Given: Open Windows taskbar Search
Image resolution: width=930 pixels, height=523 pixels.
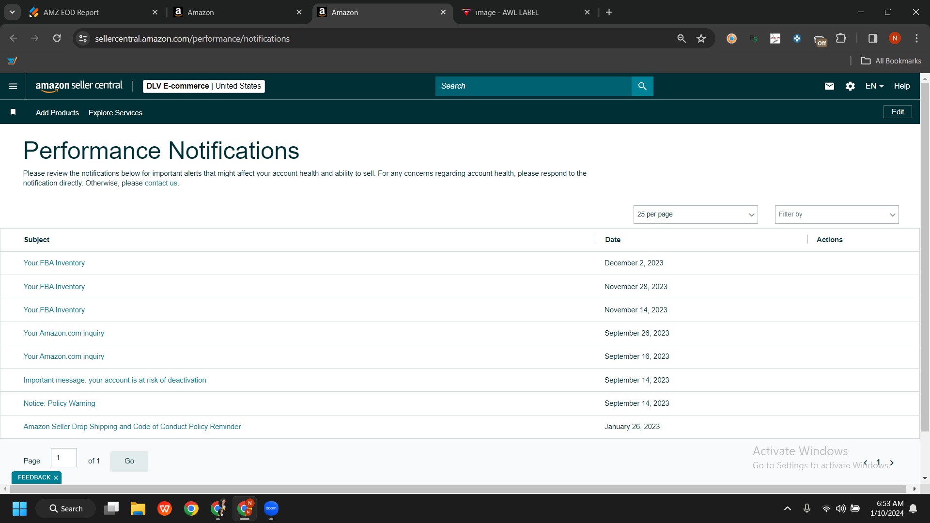Looking at the screenshot, I should click(x=66, y=508).
